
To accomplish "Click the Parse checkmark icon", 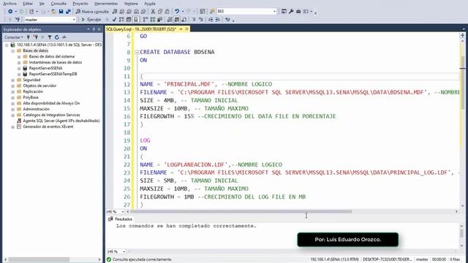I will pyautogui.click(x=114, y=20).
